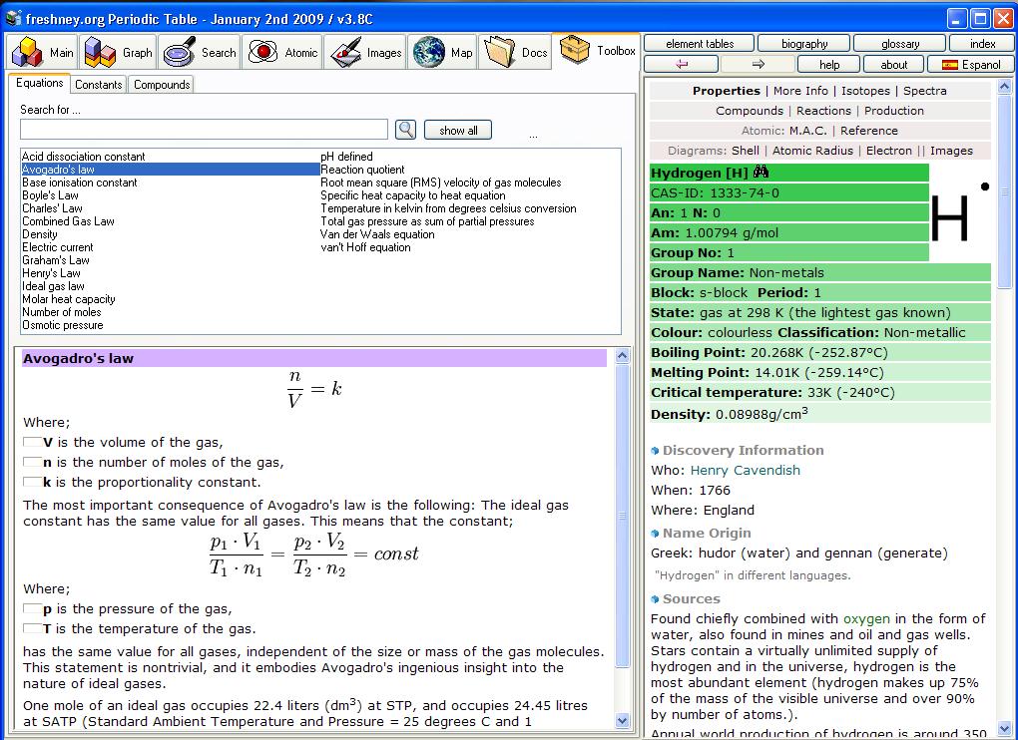Image resolution: width=1018 pixels, height=740 pixels.
Task: Click the help button
Action: [x=829, y=64]
